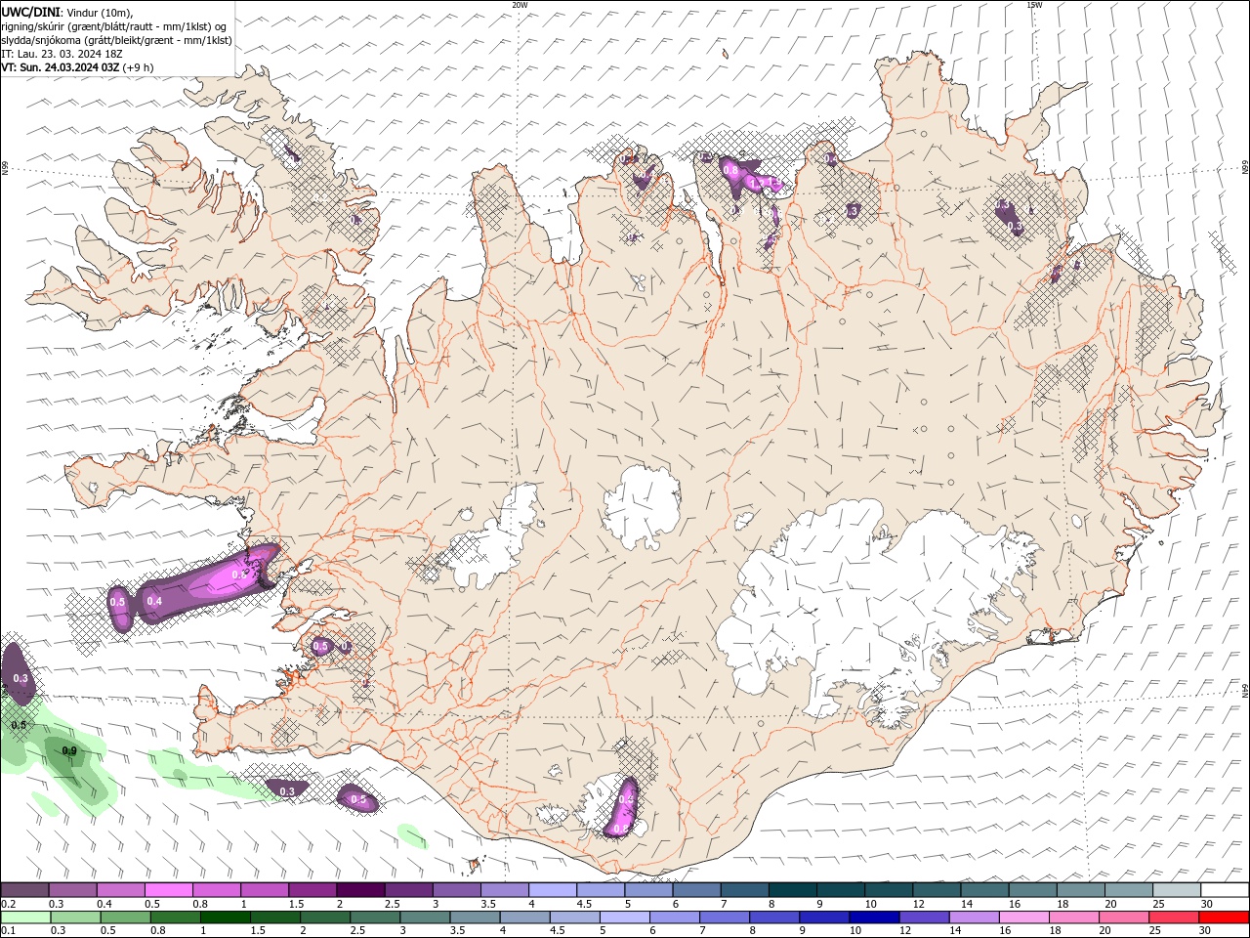Click the pink snowfall blob on Mýrdalsjökull in the south

coord(623,809)
